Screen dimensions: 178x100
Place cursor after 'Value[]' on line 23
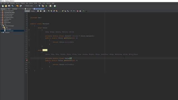[x=71, y=58]
